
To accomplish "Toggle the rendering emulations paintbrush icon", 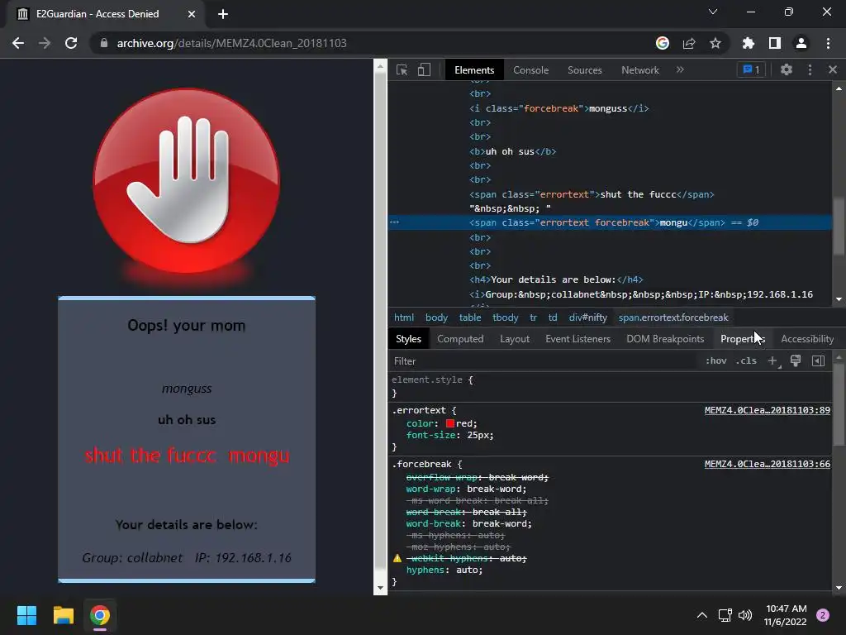I will coord(796,360).
